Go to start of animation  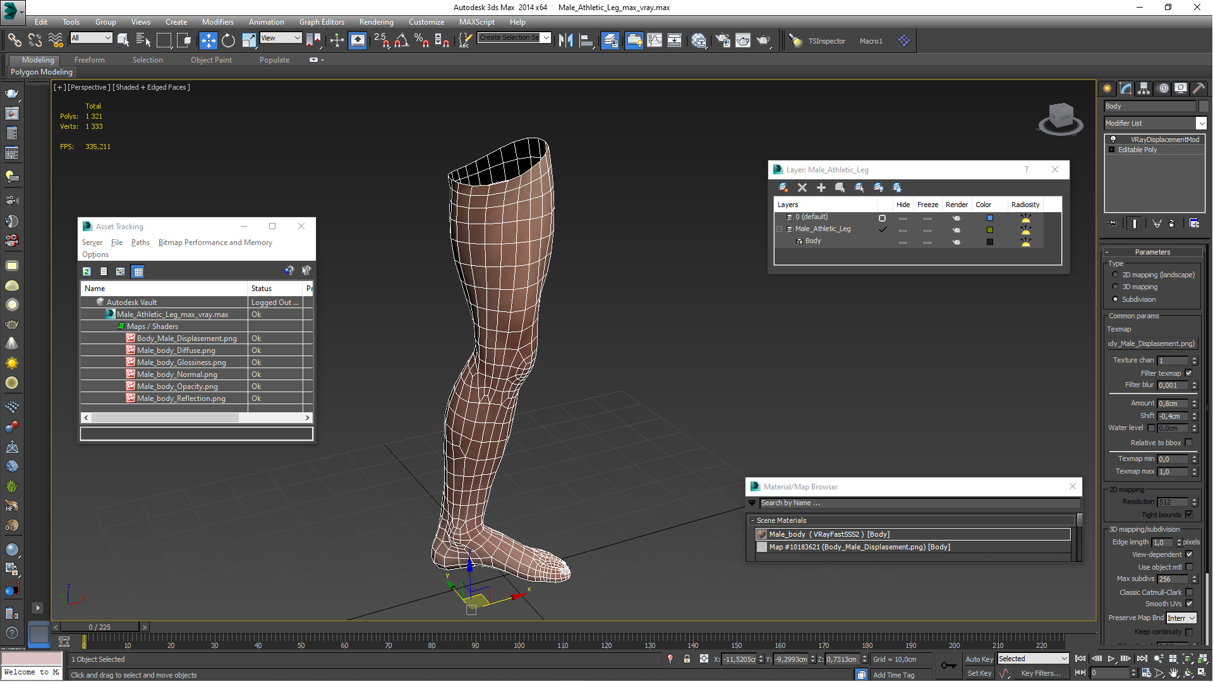click(1080, 659)
